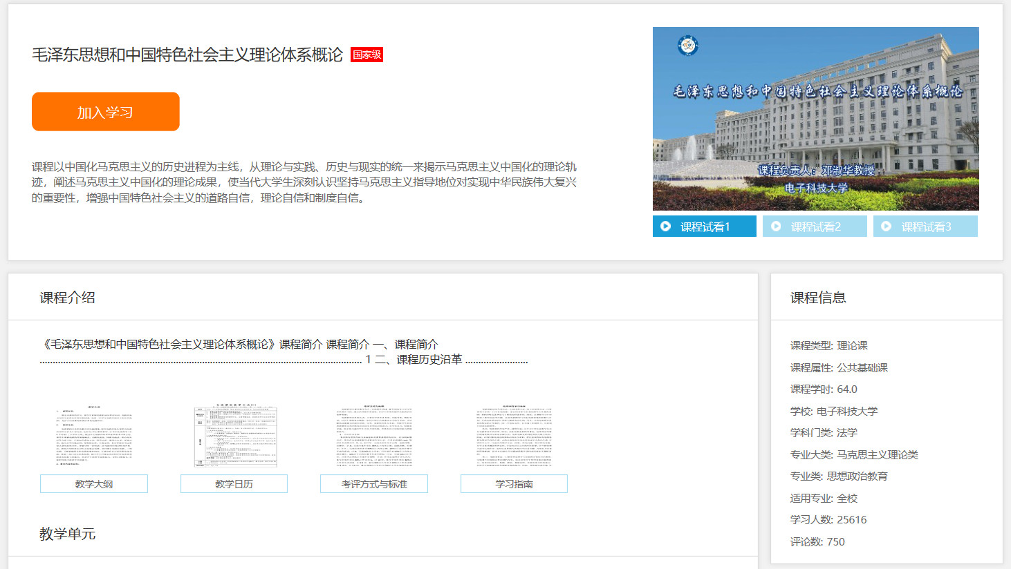Click the 课程类型: 理论课 row
The height and width of the screenshot is (569, 1011).
point(829,345)
